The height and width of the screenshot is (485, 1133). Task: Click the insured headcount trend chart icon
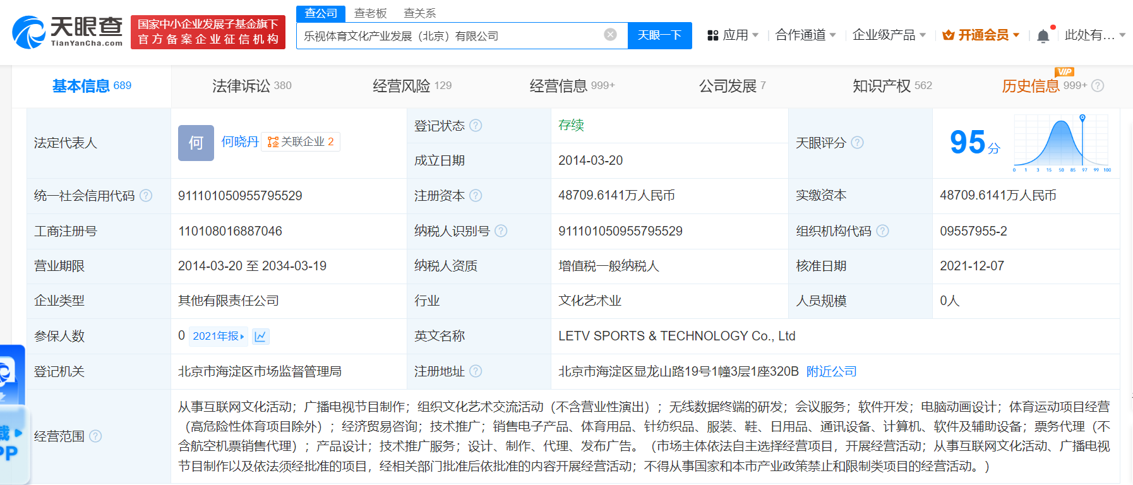pos(260,336)
